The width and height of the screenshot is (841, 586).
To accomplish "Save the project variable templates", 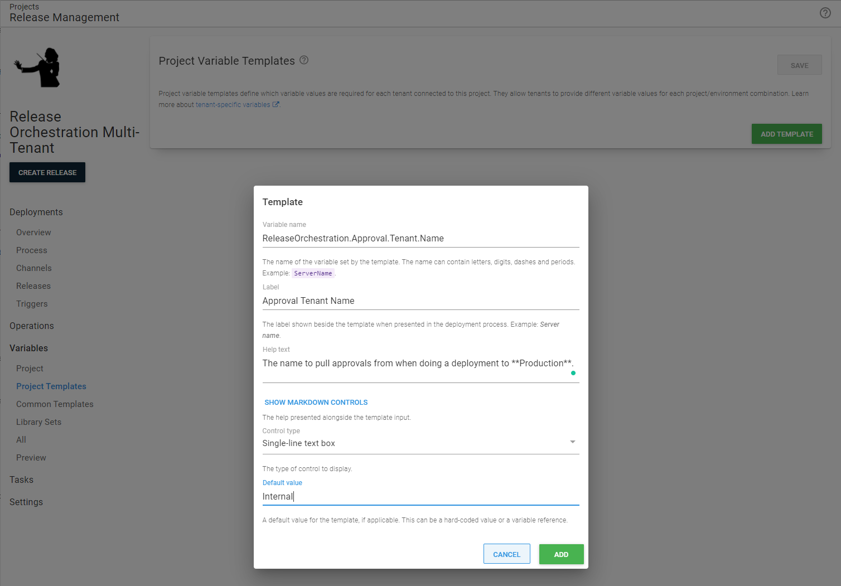I will point(799,65).
